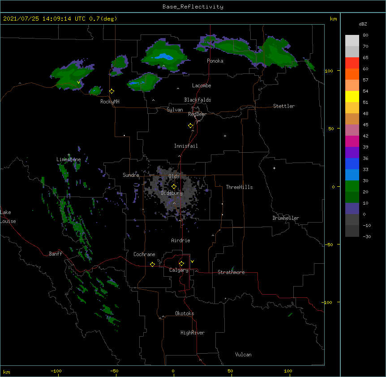The width and height of the screenshot is (386, 377).
Task: Click the Sundre town label
Action: coord(131,175)
